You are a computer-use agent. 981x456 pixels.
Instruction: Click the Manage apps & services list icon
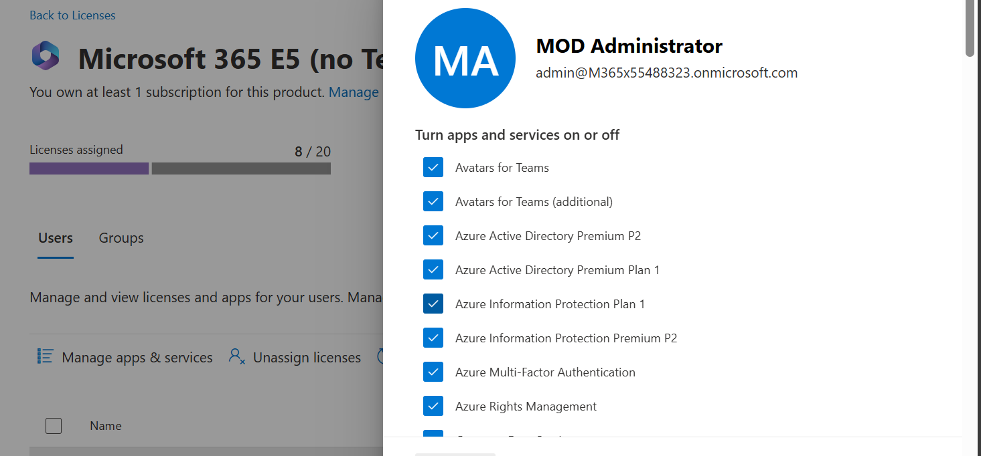click(45, 356)
